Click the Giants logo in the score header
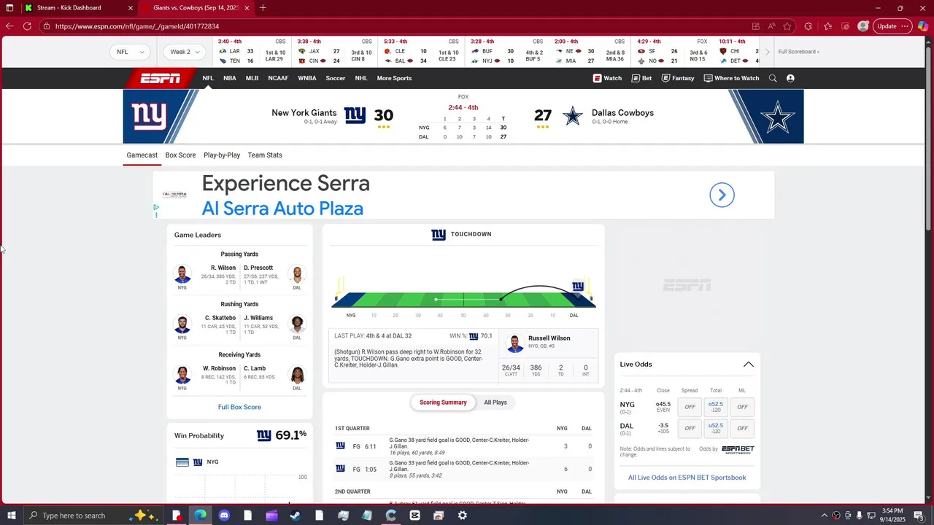This screenshot has width=934, height=525. click(355, 115)
